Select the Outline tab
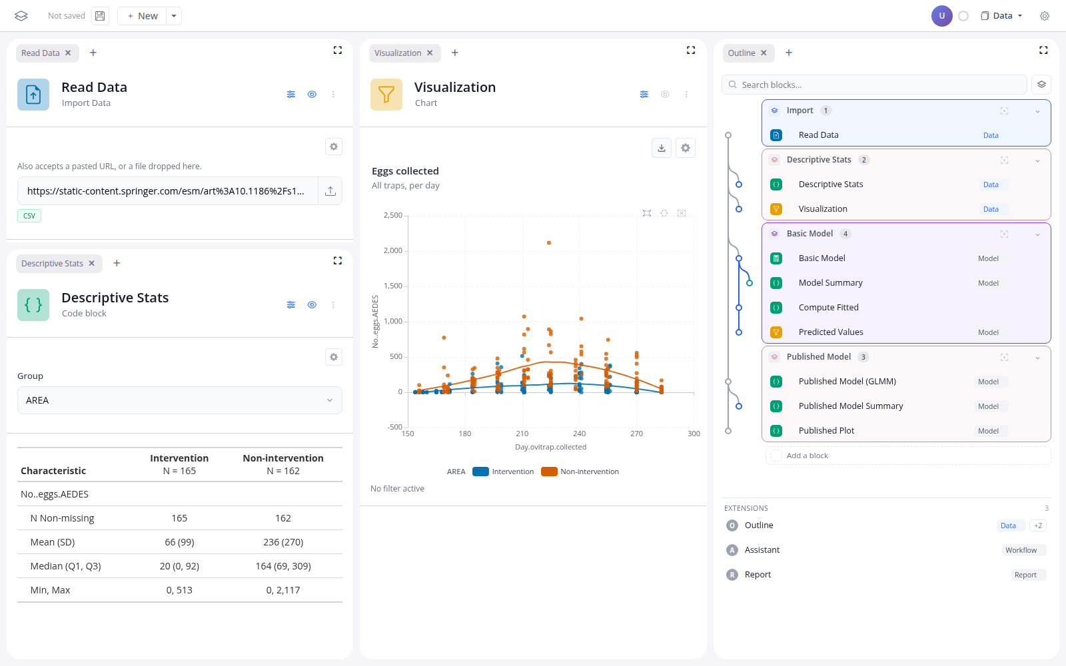Screen dimensions: 1066x666 click(x=742, y=53)
